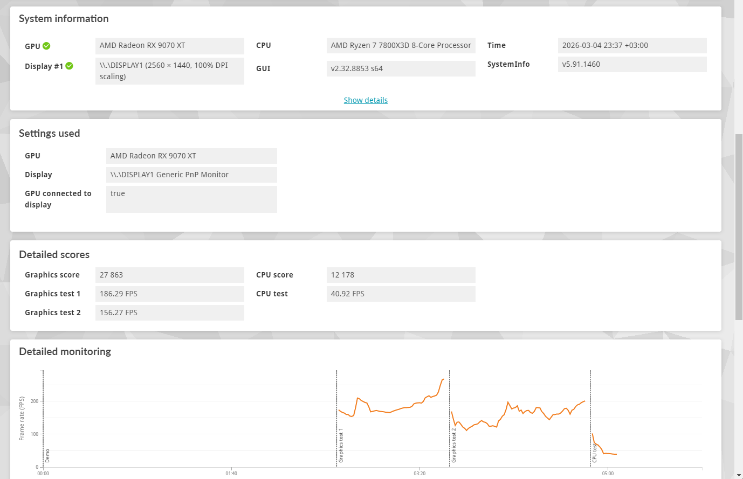Click the Generic PnP Monitor display value

191,175
